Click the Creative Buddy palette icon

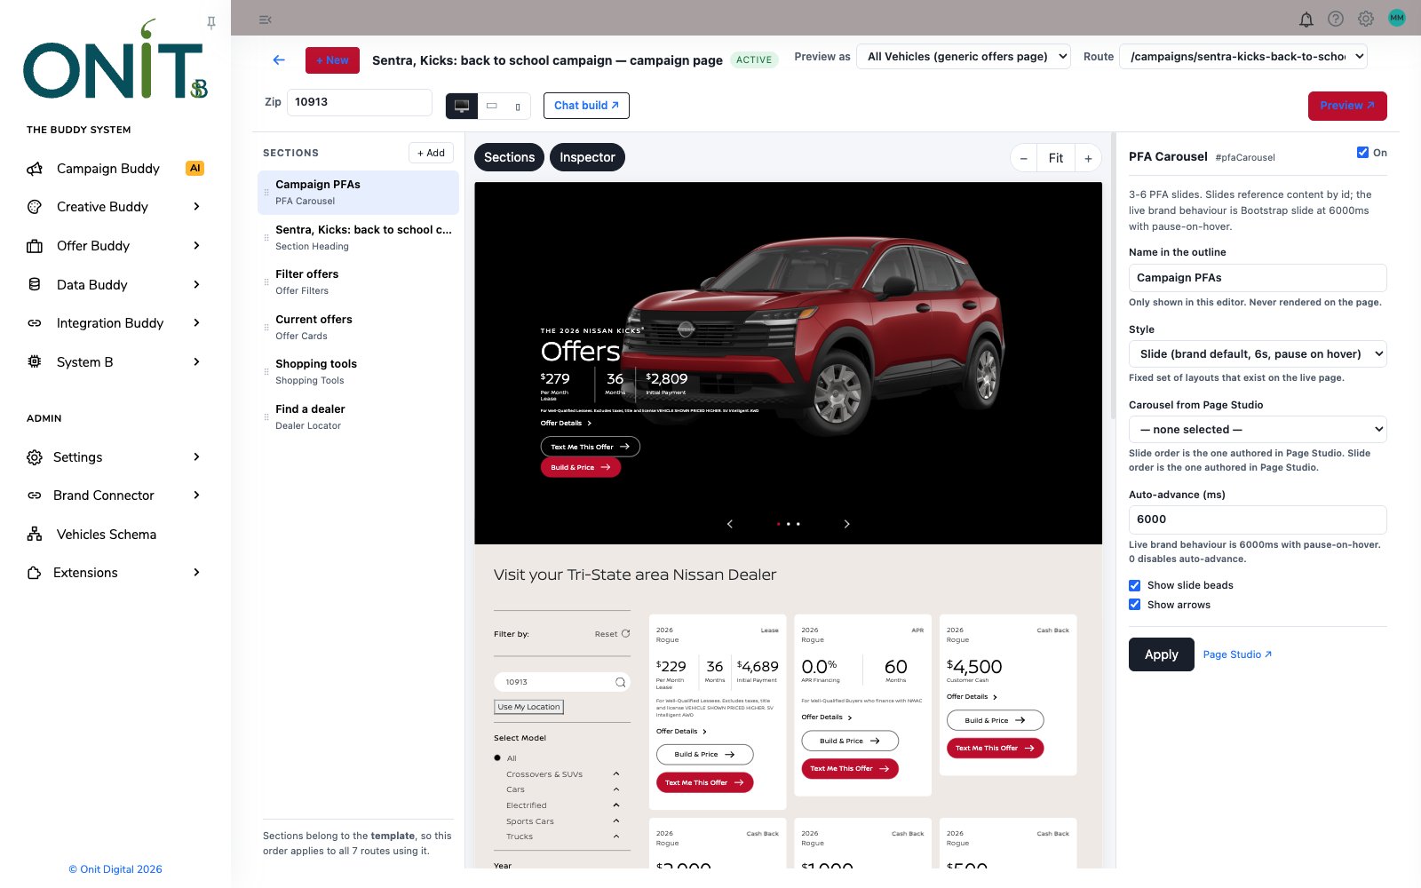click(35, 207)
